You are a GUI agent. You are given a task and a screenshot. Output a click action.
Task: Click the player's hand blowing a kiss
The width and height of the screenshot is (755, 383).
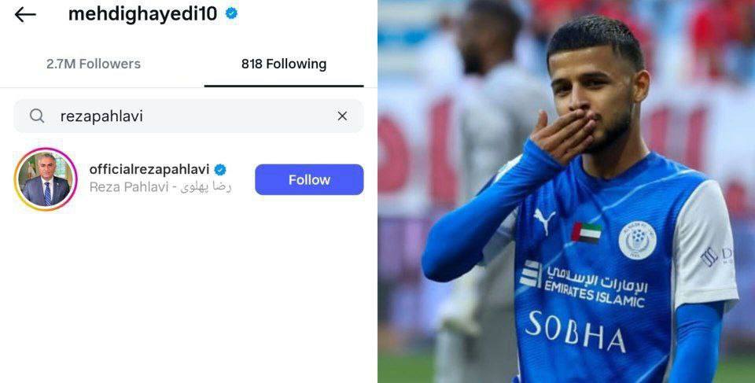click(562, 136)
